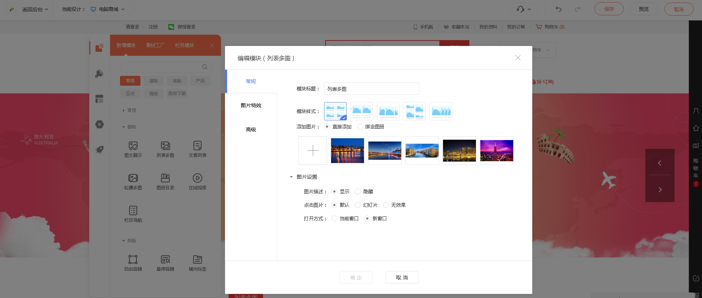Choose the 文章列表 module icon
Viewport: 702px width, 298px height.
198,146
